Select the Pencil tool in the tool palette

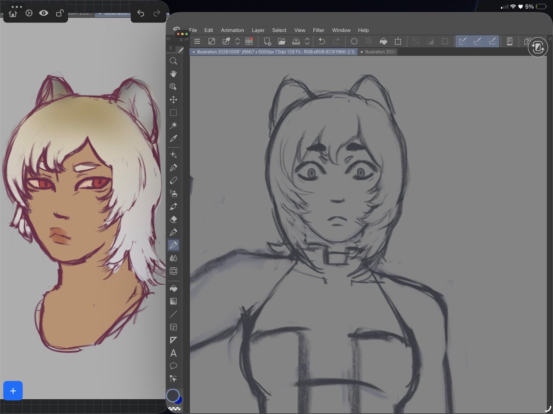[x=173, y=180]
